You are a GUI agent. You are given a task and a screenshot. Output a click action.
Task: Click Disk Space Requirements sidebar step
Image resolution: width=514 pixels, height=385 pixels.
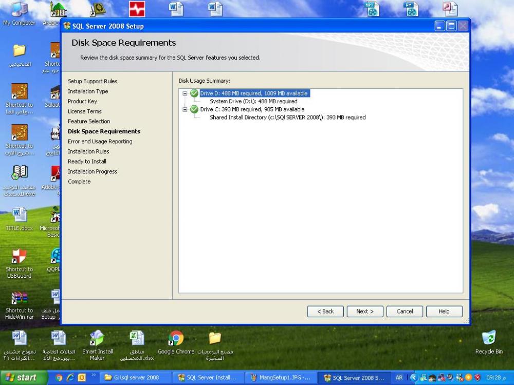pyautogui.click(x=104, y=131)
